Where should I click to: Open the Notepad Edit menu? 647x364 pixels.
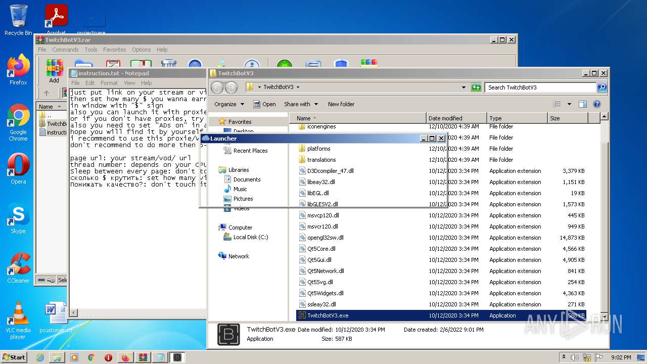click(90, 83)
